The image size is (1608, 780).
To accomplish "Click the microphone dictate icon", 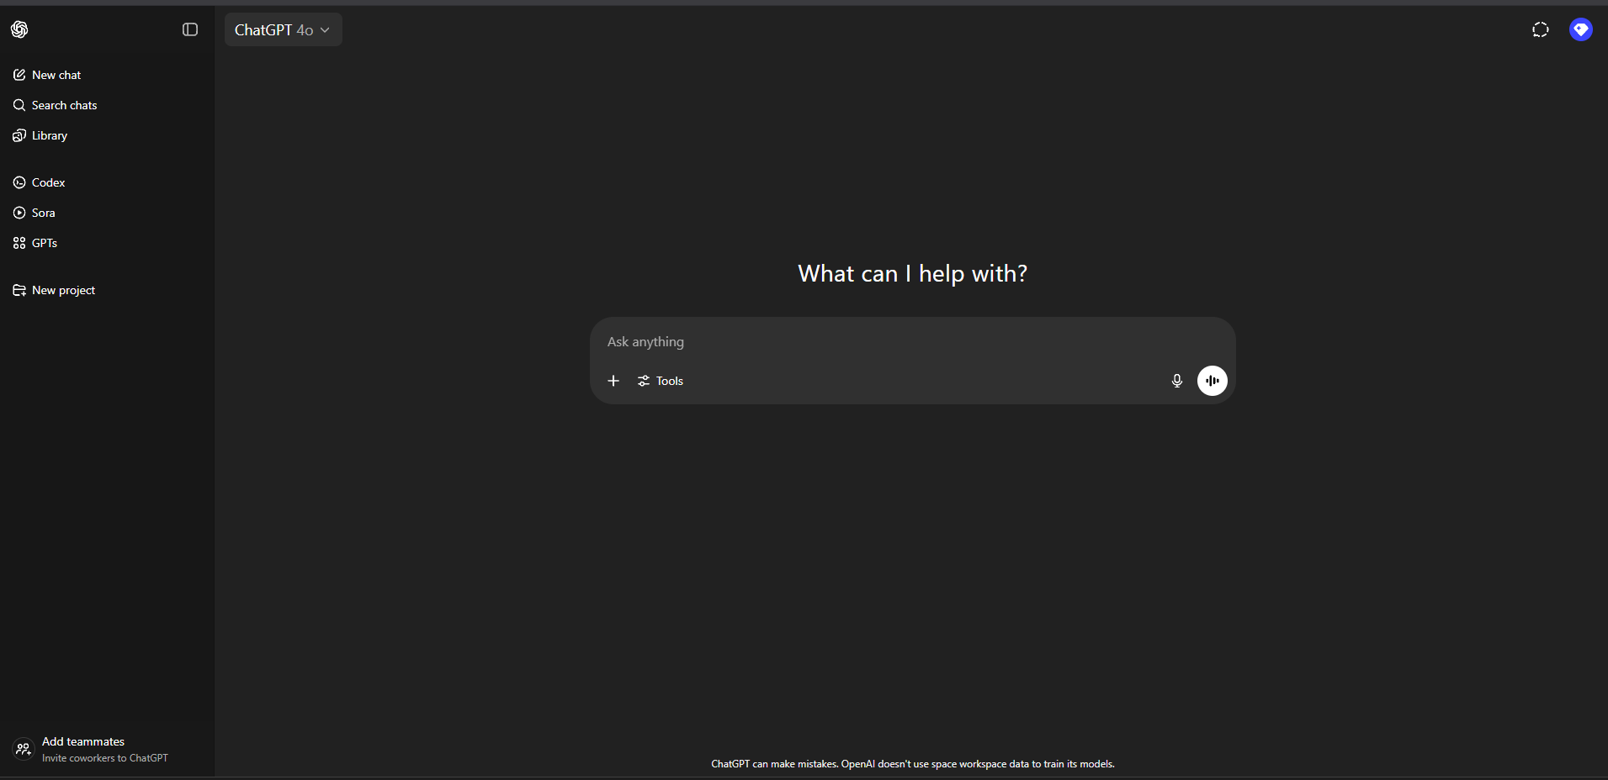I will click(x=1177, y=381).
